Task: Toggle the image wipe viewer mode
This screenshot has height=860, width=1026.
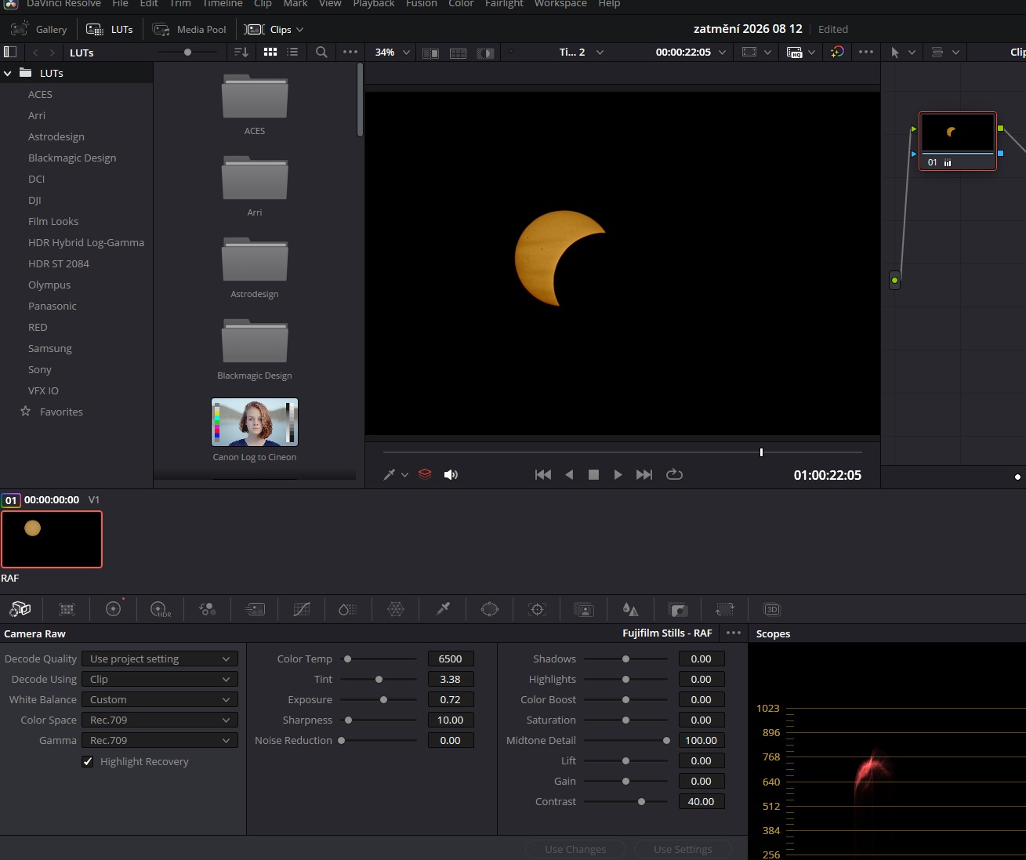Action: tap(430, 53)
